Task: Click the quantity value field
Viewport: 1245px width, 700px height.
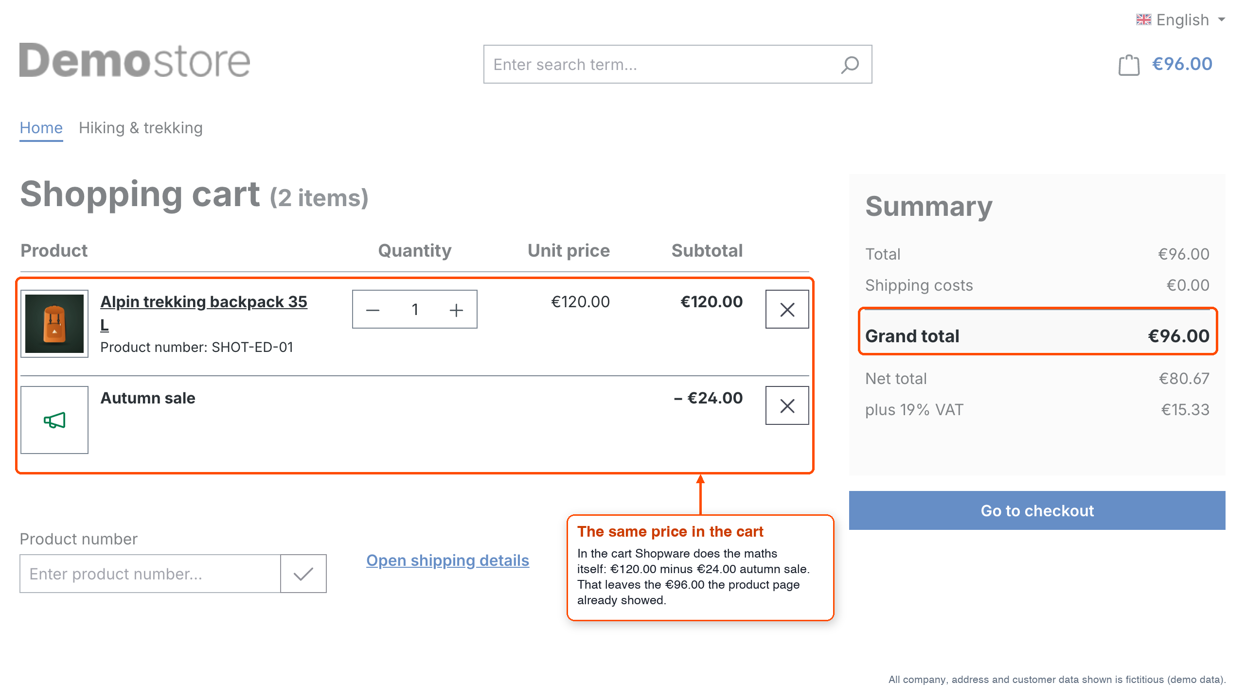Action: point(415,310)
